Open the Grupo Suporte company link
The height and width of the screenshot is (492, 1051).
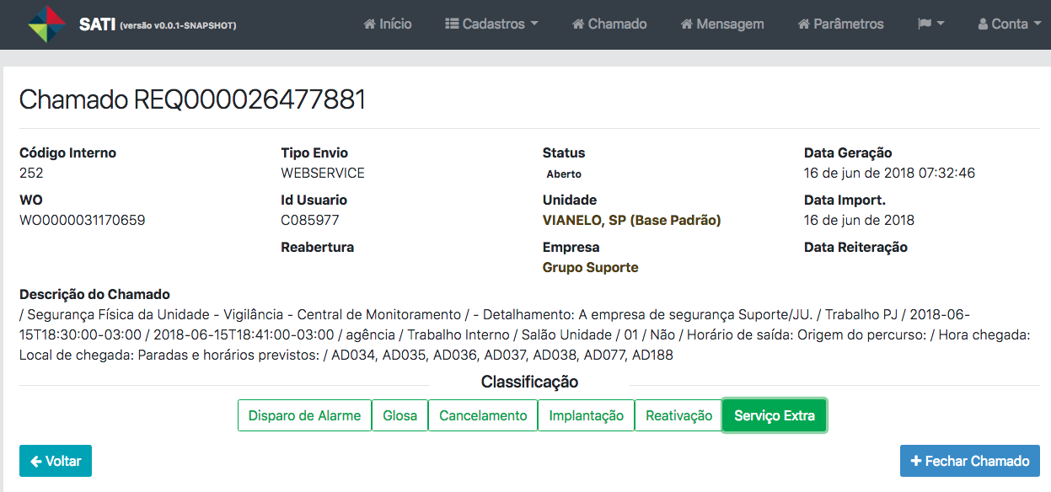(x=590, y=267)
